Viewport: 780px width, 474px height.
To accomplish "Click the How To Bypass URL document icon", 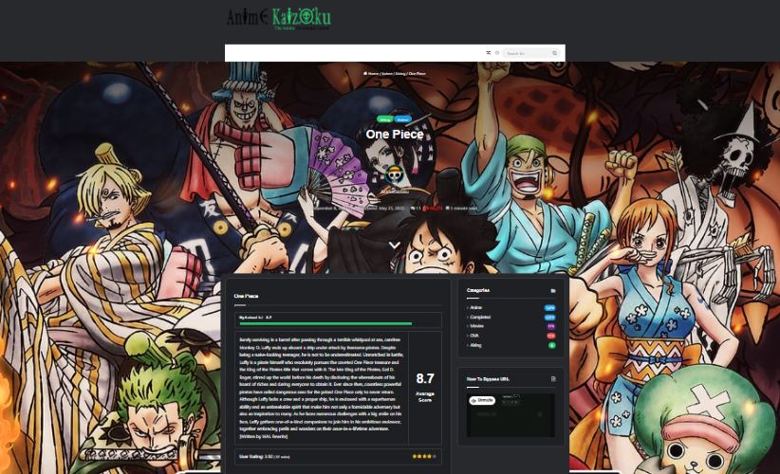I will (x=553, y=379).
